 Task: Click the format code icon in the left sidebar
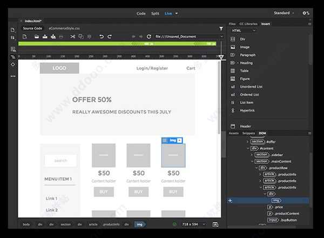(x=13, y=57)
